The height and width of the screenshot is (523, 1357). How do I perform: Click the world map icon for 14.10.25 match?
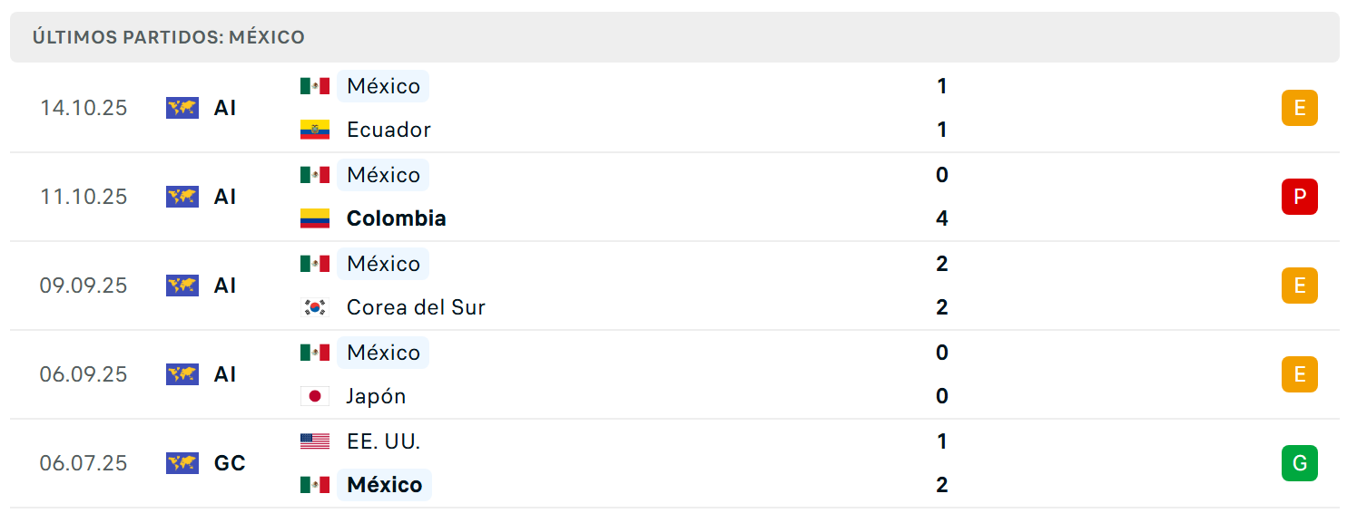(x=182, y=108)
